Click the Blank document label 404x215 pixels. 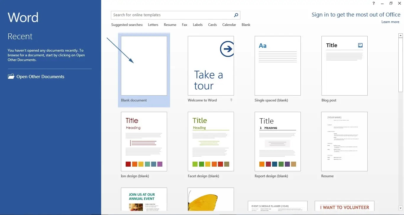(134, 100)
